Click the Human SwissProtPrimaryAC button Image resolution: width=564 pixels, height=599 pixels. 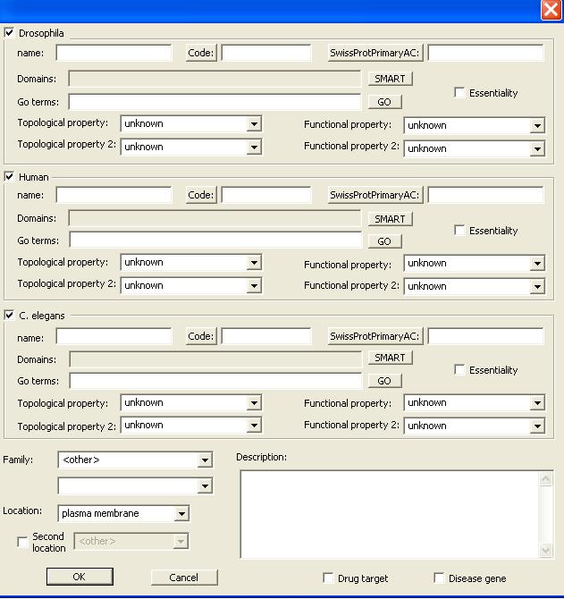375,195
